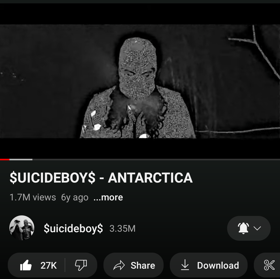Open the $uicideboy$ channel name link

(x=73, y=228)
